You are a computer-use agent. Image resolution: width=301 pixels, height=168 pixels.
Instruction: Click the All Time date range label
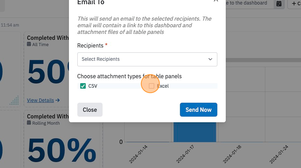click(40, 44)
